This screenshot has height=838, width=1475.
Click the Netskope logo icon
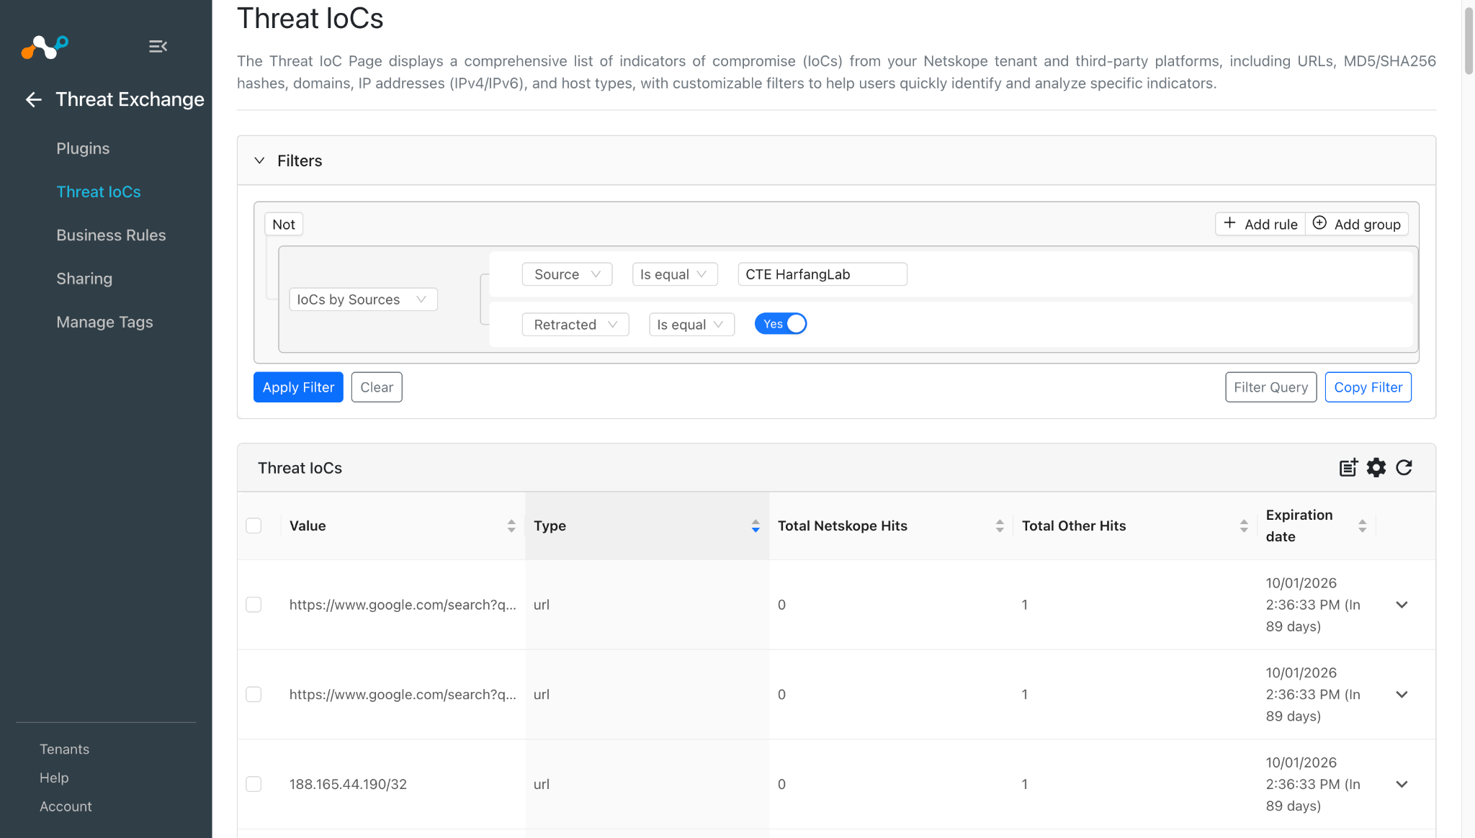click(x=45, y=47)
